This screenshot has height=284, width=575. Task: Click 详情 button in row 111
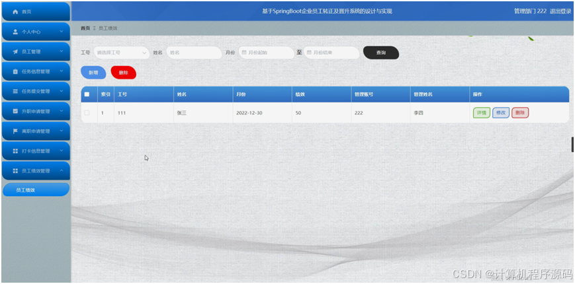[x=482, y=113]
